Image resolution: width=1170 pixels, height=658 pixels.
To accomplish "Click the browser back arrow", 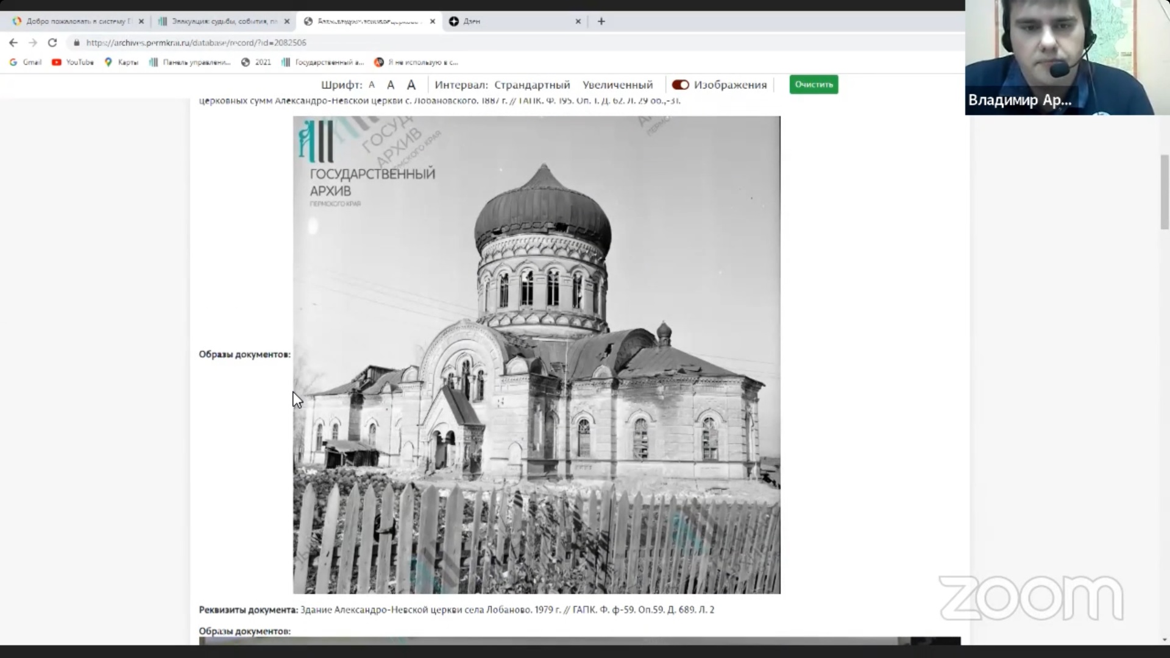I will tap(13, 43).
